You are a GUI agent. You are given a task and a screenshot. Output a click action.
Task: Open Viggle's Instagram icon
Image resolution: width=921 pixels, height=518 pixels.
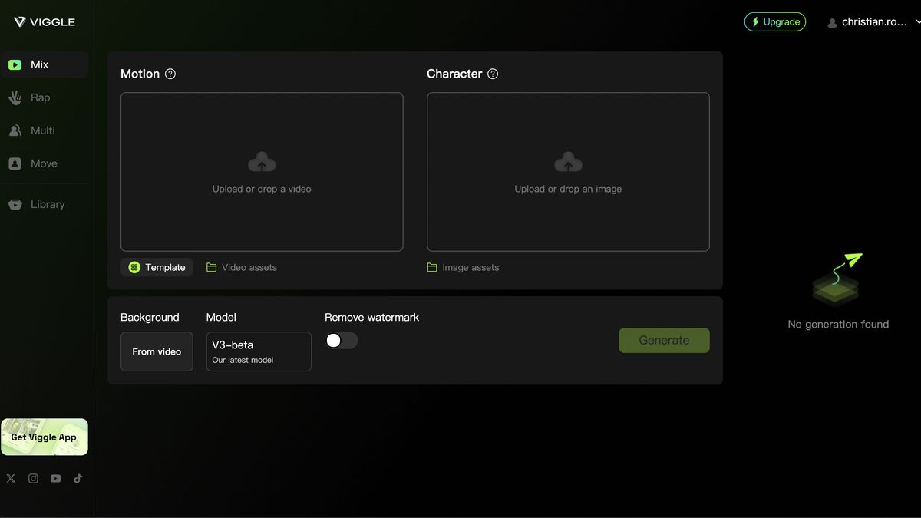[33, 477]
